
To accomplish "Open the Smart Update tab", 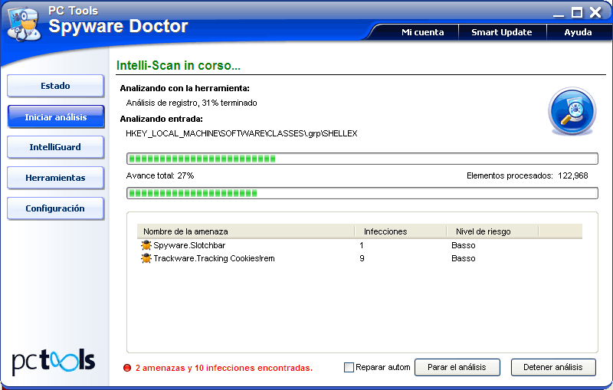I will coord(502,32).
